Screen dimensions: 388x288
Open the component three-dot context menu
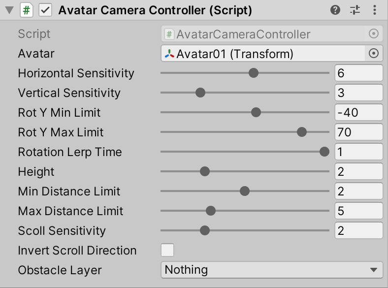tap(374, 10)
